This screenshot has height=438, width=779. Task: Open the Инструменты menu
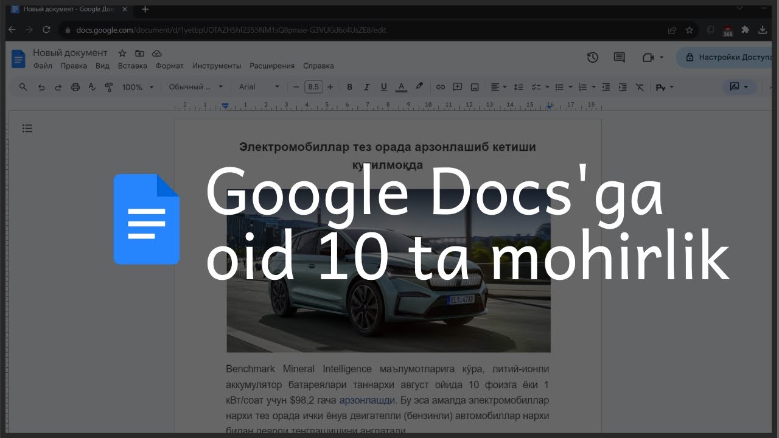217,66
